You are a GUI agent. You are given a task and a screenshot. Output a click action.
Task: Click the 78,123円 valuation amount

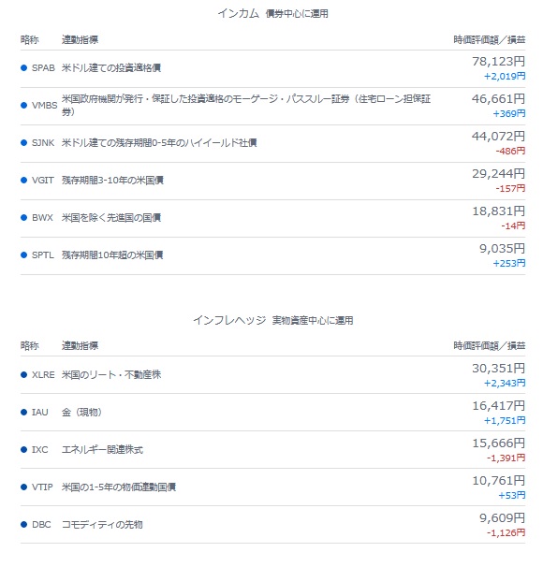click(498, 62)
